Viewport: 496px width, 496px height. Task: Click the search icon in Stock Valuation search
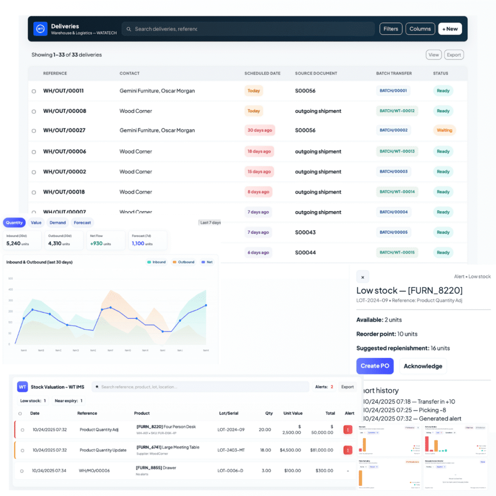point(97,387)
